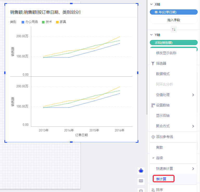Click the sort icon beside 排序
Image resolution: width=200 pixels, height=192 pixels.
[x=153, y=190]
